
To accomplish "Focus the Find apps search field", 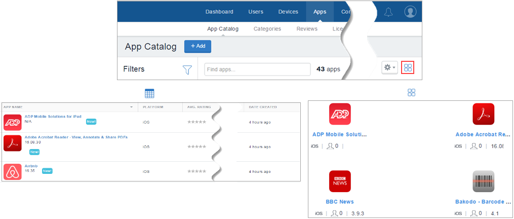I will click(x=257, y=69).
